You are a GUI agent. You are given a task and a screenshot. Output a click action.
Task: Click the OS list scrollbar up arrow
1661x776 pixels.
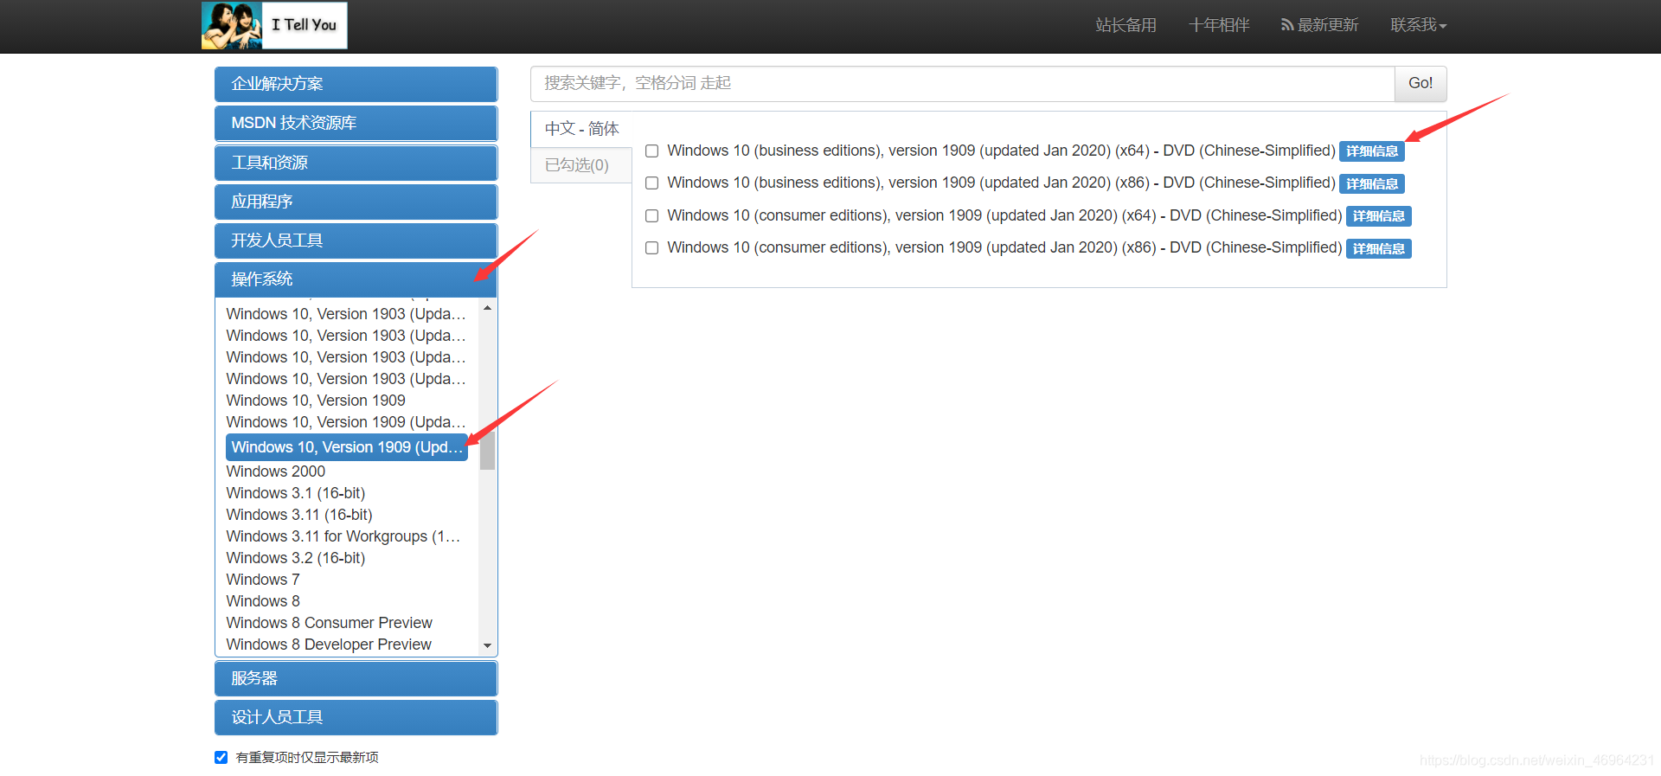click(x=488, y=308)
